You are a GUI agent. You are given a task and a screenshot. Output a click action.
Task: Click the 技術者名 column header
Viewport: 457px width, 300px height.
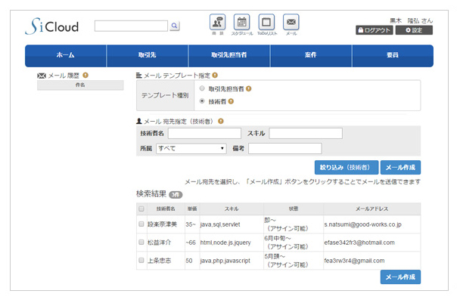166,209
